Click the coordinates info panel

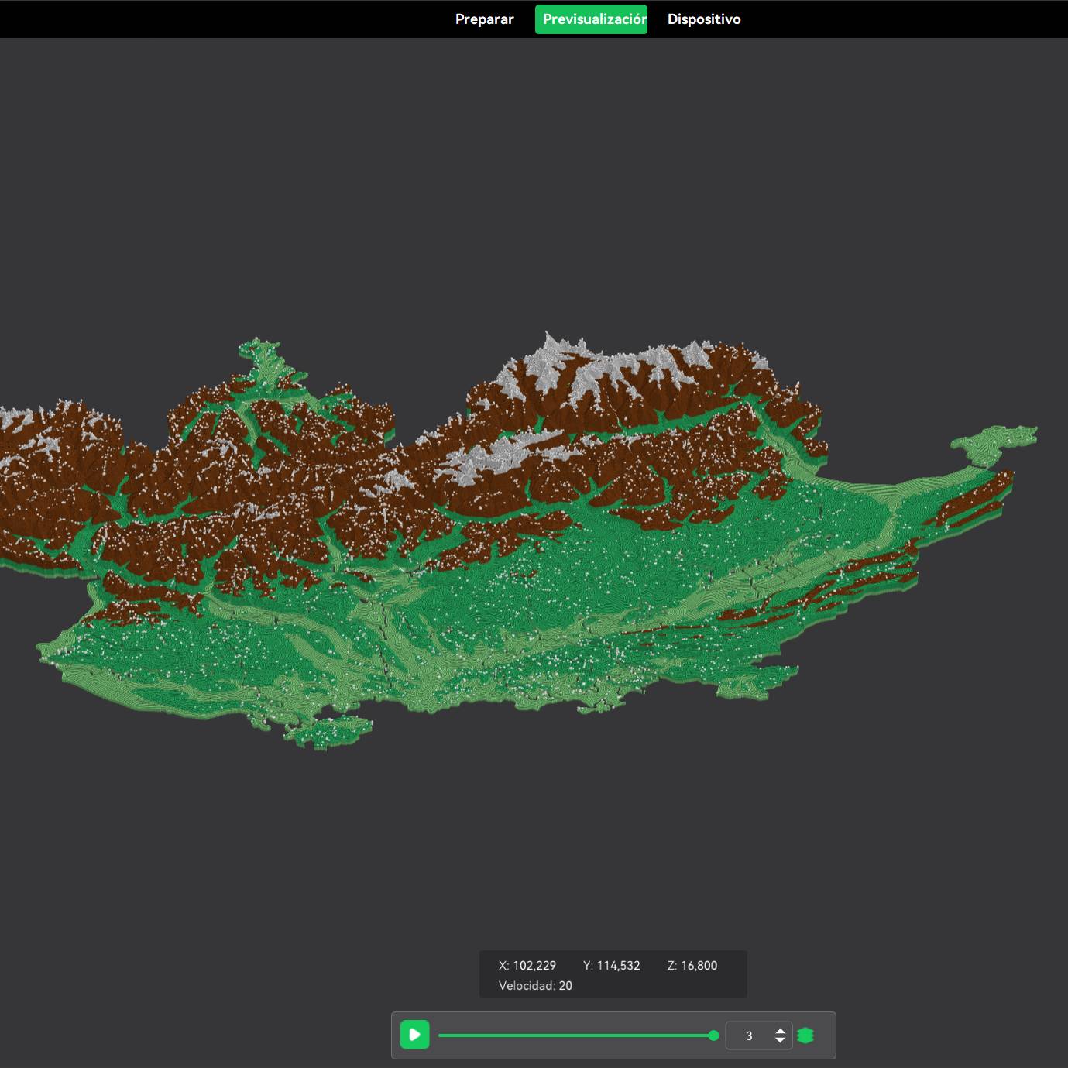pos(613,974)
